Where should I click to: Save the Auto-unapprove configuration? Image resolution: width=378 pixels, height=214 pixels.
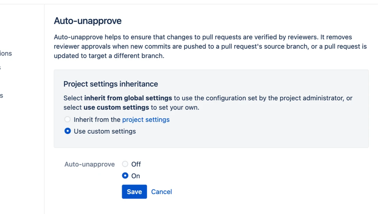[134, 192]
